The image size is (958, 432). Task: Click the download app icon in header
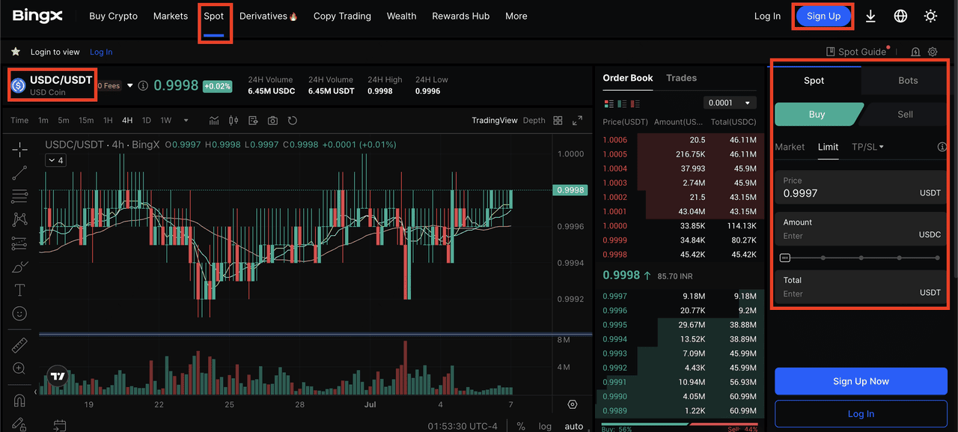(x=870, y=16)
